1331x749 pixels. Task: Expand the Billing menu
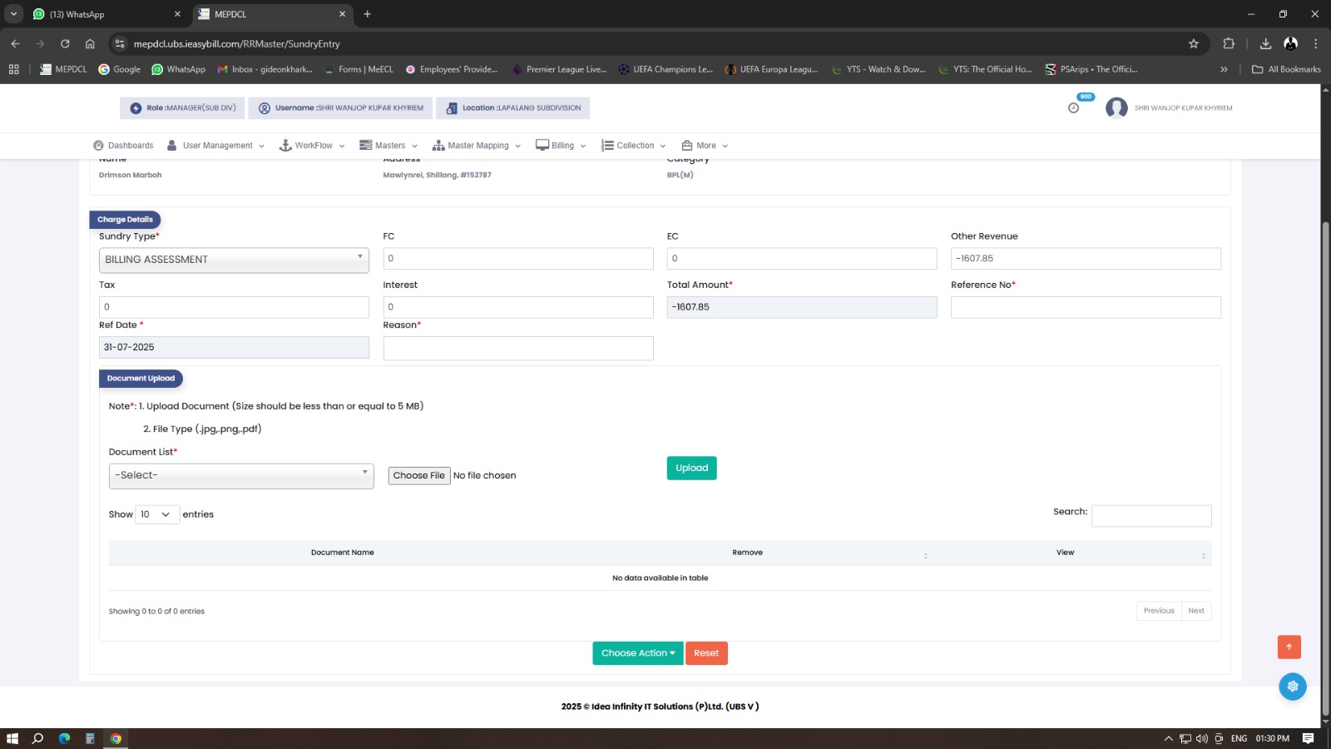point(562,146)
